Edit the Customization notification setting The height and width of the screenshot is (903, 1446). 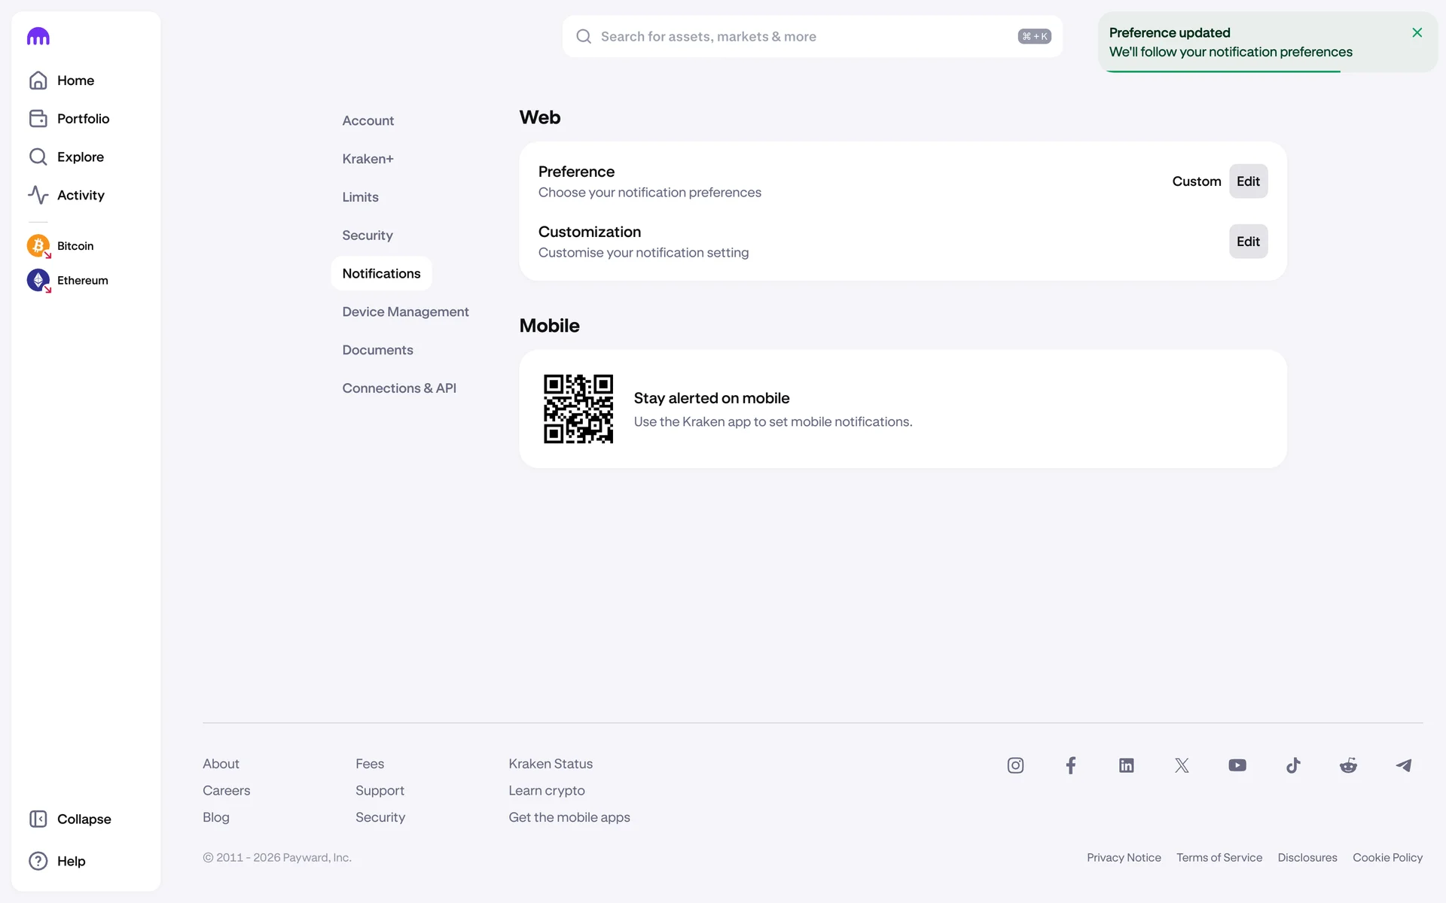click(1248, 242)
